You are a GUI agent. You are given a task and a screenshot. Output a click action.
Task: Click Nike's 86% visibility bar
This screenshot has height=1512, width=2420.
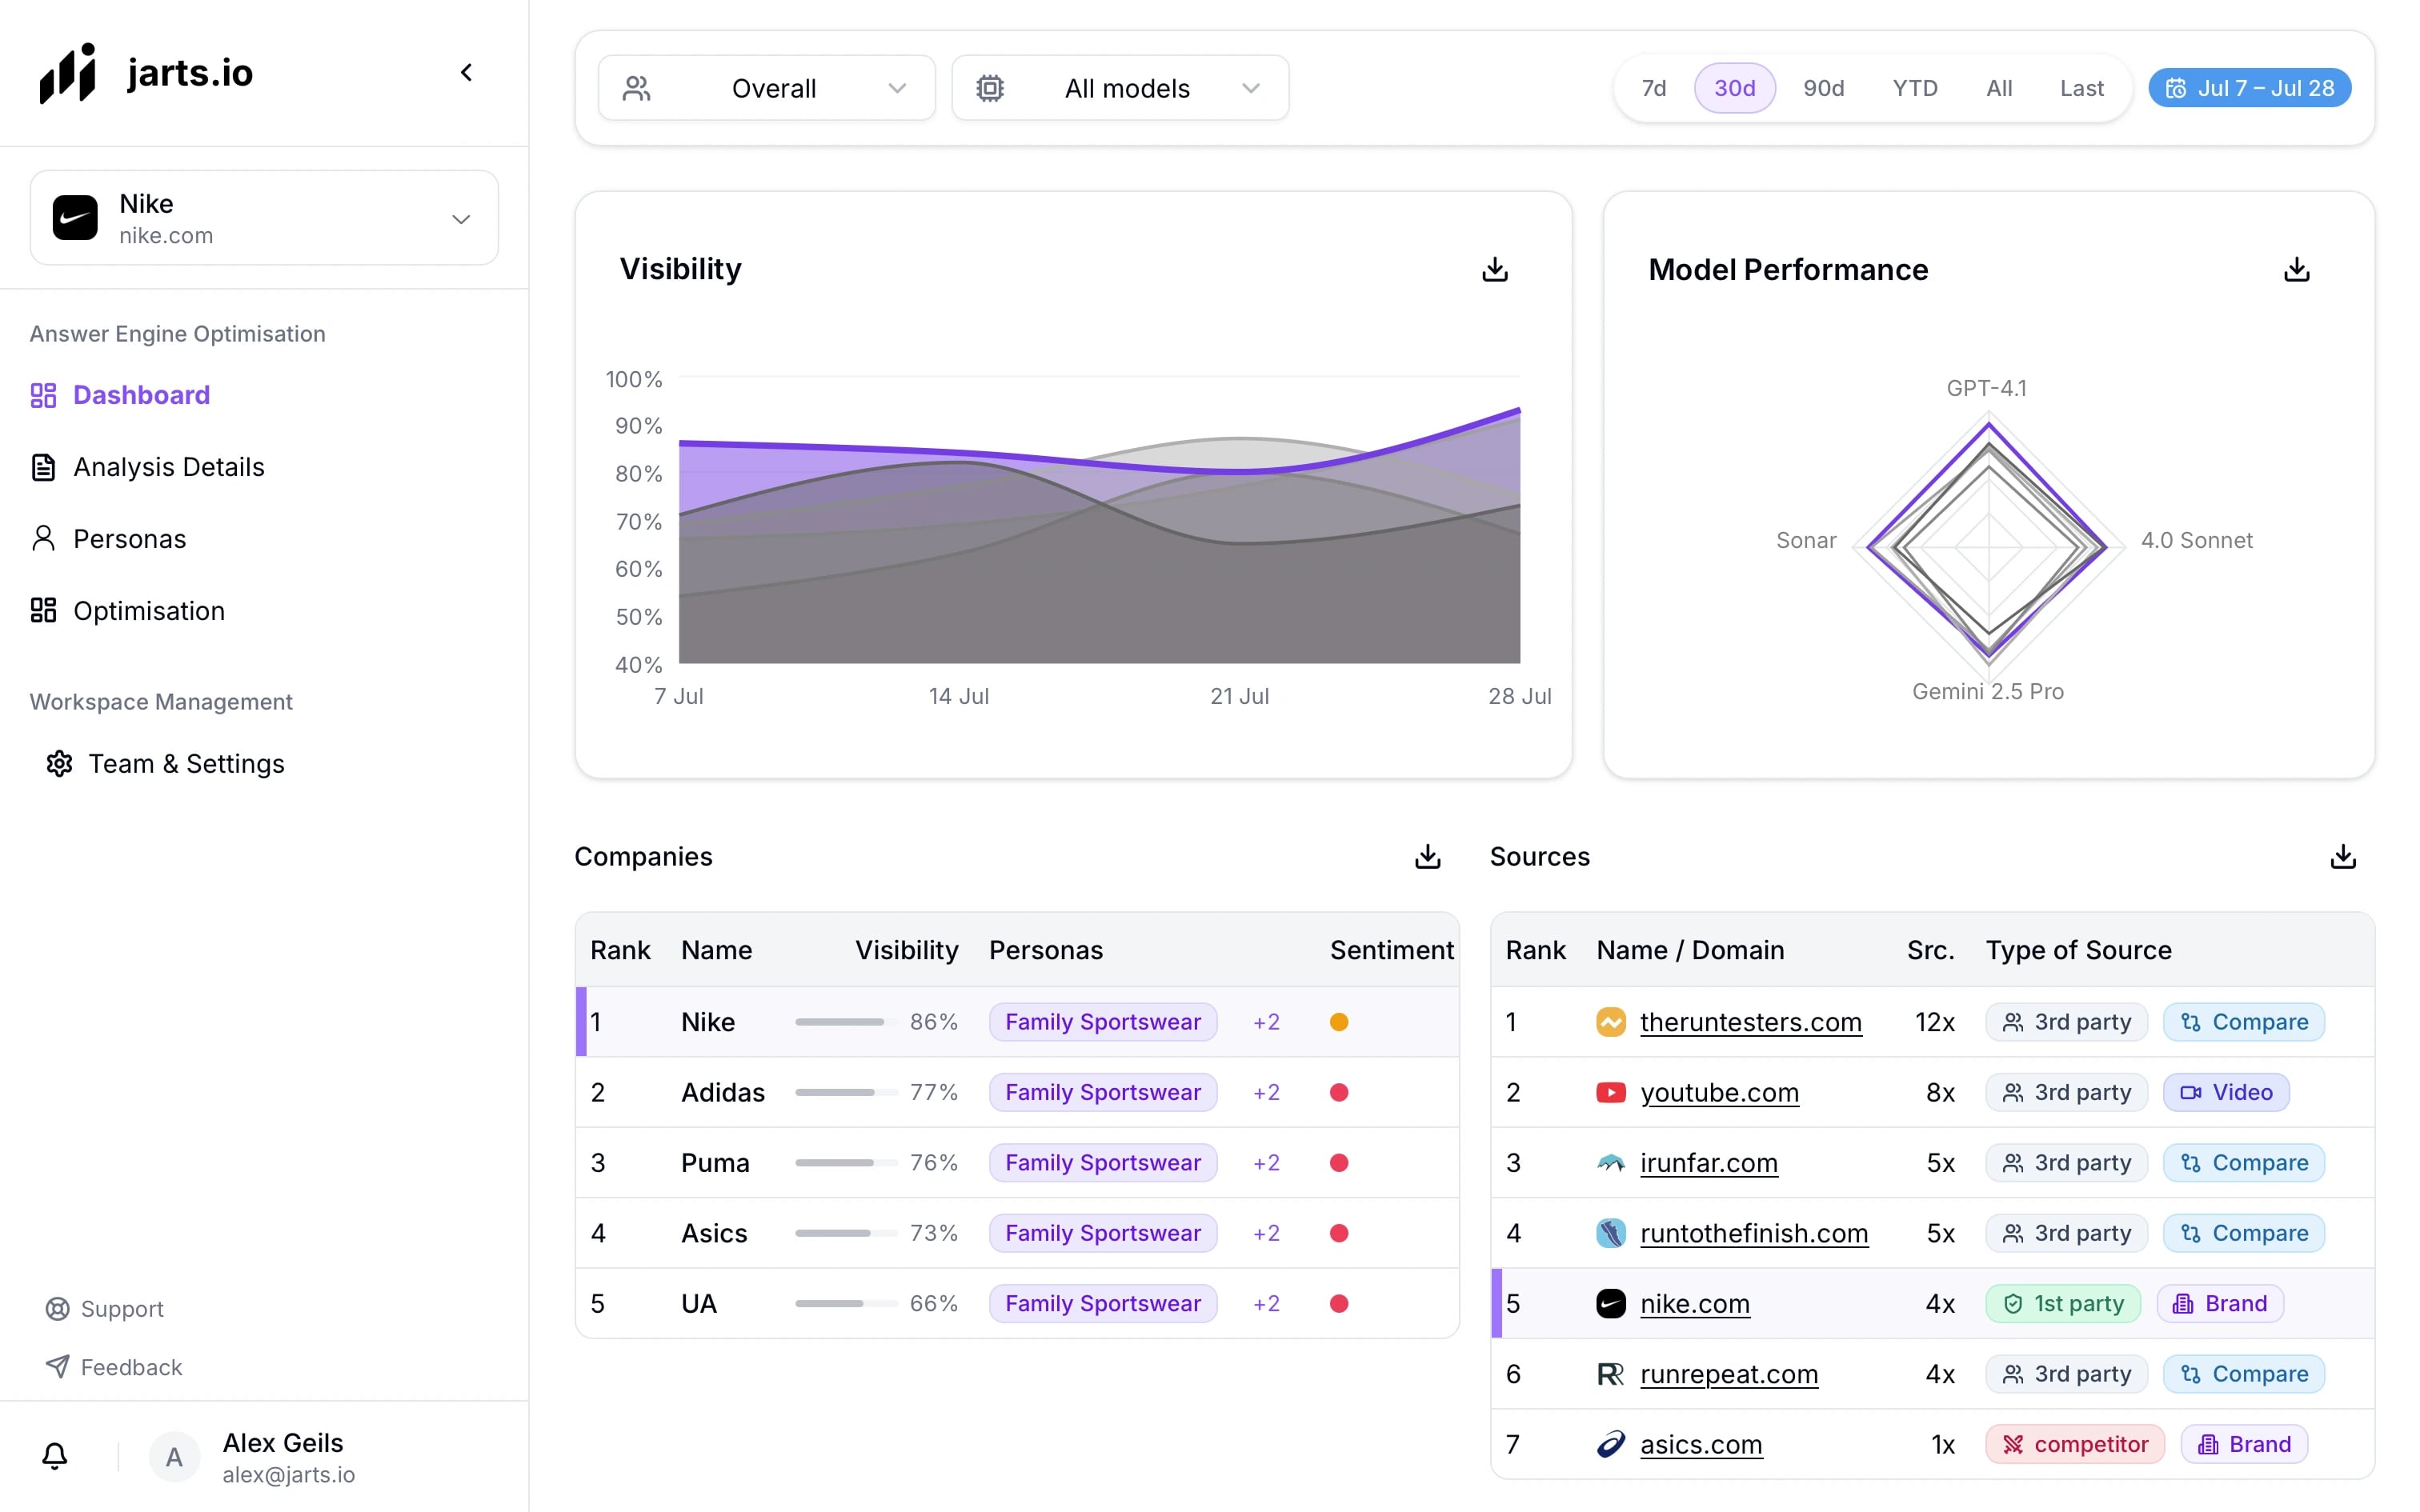point(846,1022)
